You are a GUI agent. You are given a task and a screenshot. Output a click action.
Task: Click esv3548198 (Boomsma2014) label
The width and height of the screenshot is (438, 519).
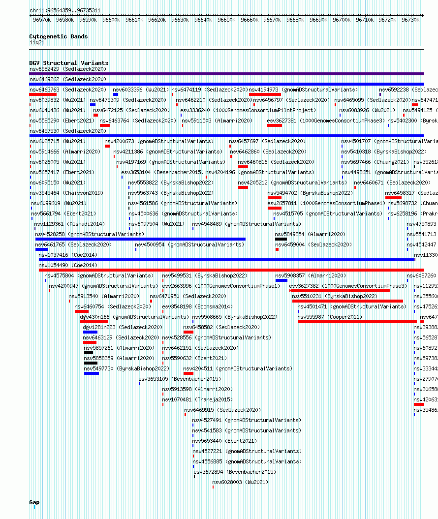(x=197, y=307)
